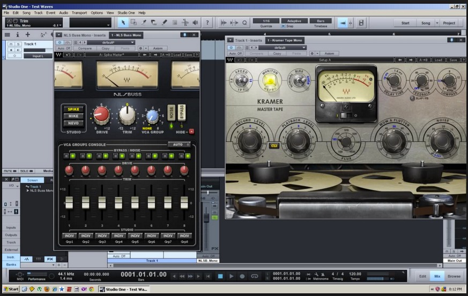
Task: Open the Studio One menu
Action: tap(126, 13)
